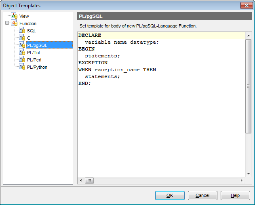Click the PL/Python template icon
The image size is (255, 205).
(22, 67)
